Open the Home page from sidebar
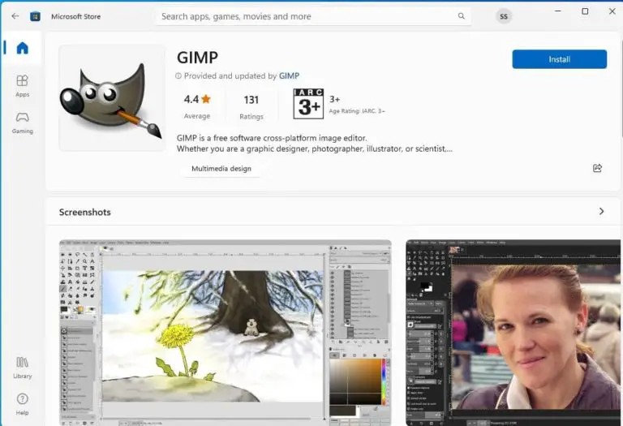The image size is (623, 426). tap(22, 48)
